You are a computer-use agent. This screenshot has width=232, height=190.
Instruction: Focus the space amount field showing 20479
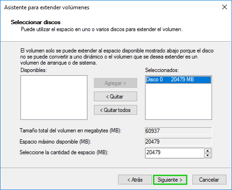(x=174, y=153)
